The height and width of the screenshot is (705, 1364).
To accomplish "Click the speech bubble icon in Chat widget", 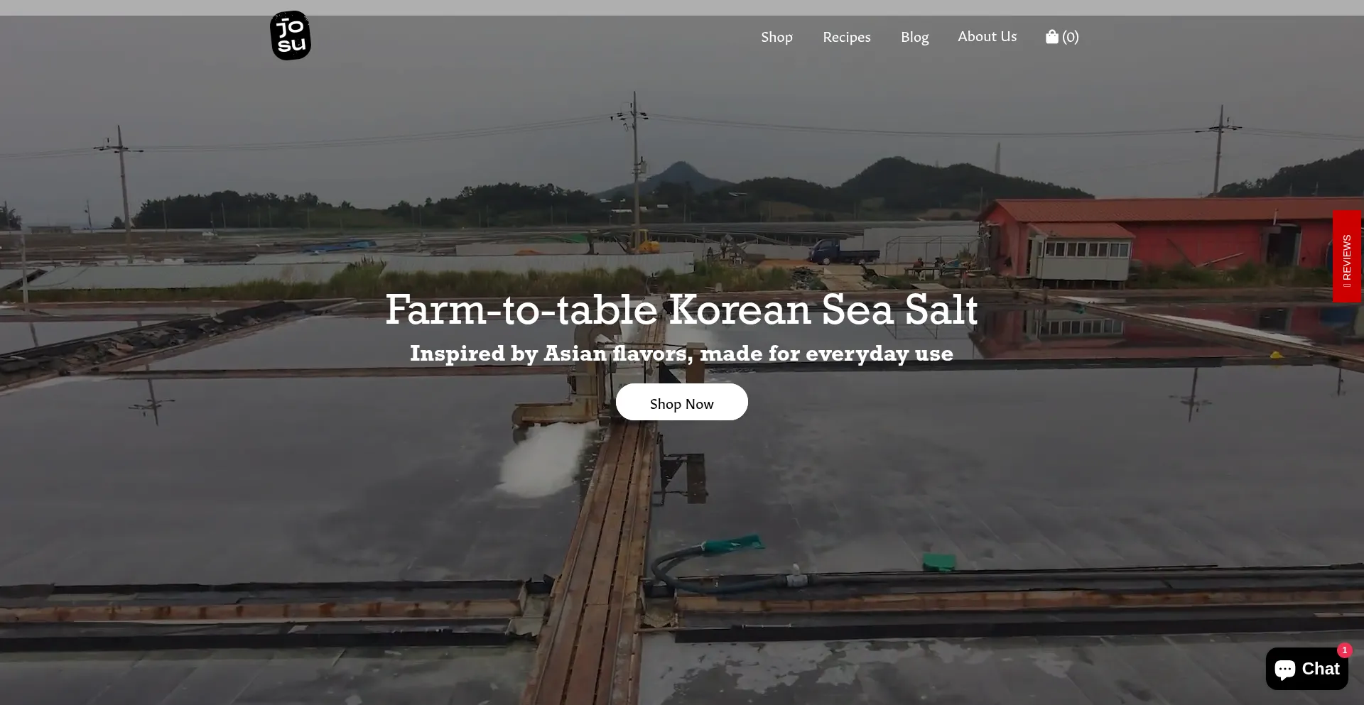I will click(1285, 670).
